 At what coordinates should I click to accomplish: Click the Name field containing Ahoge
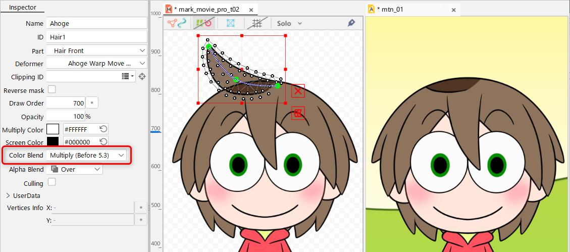pos(96,24)
